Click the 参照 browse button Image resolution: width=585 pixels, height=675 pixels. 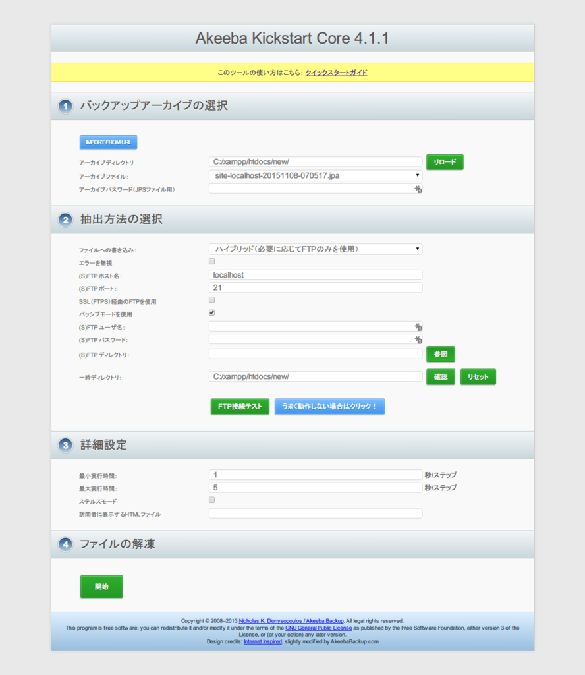coord(440,355)
